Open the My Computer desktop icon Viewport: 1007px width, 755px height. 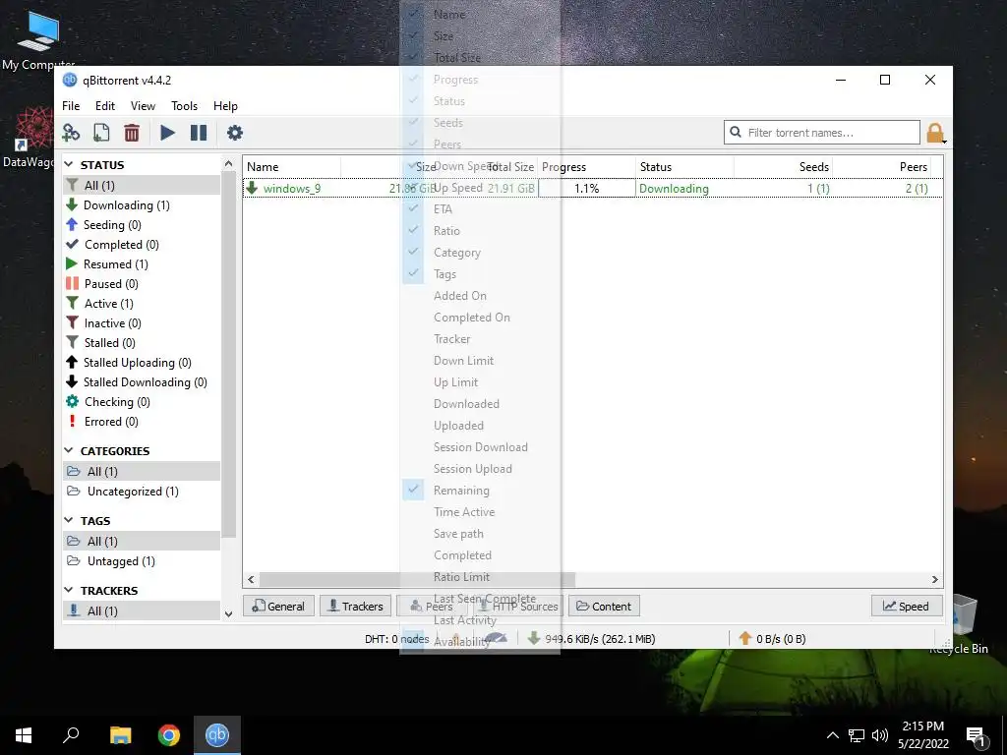(38, 39)
